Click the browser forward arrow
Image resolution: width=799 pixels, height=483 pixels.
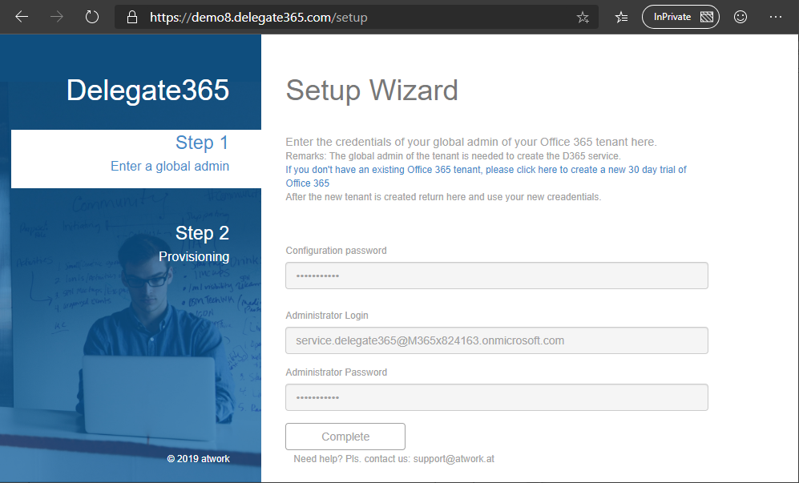57,17
